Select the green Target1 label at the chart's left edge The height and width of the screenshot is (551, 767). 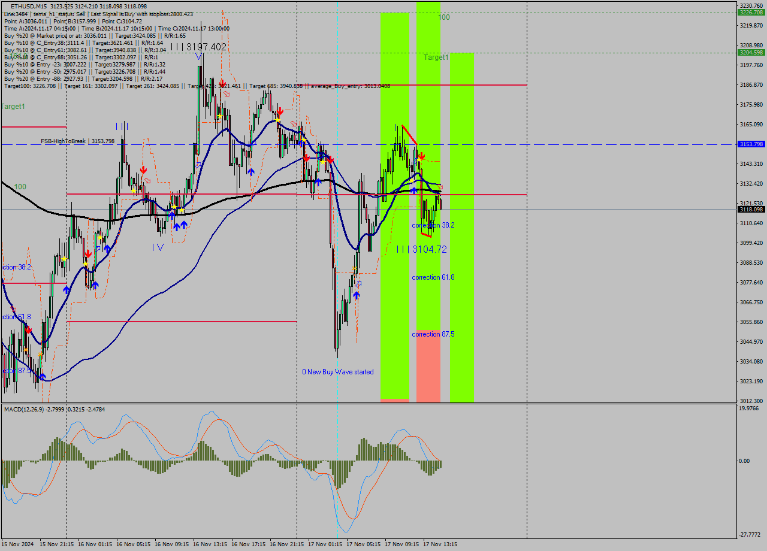point(13,106)
